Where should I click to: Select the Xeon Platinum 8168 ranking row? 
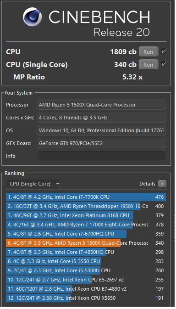(86, 215)
